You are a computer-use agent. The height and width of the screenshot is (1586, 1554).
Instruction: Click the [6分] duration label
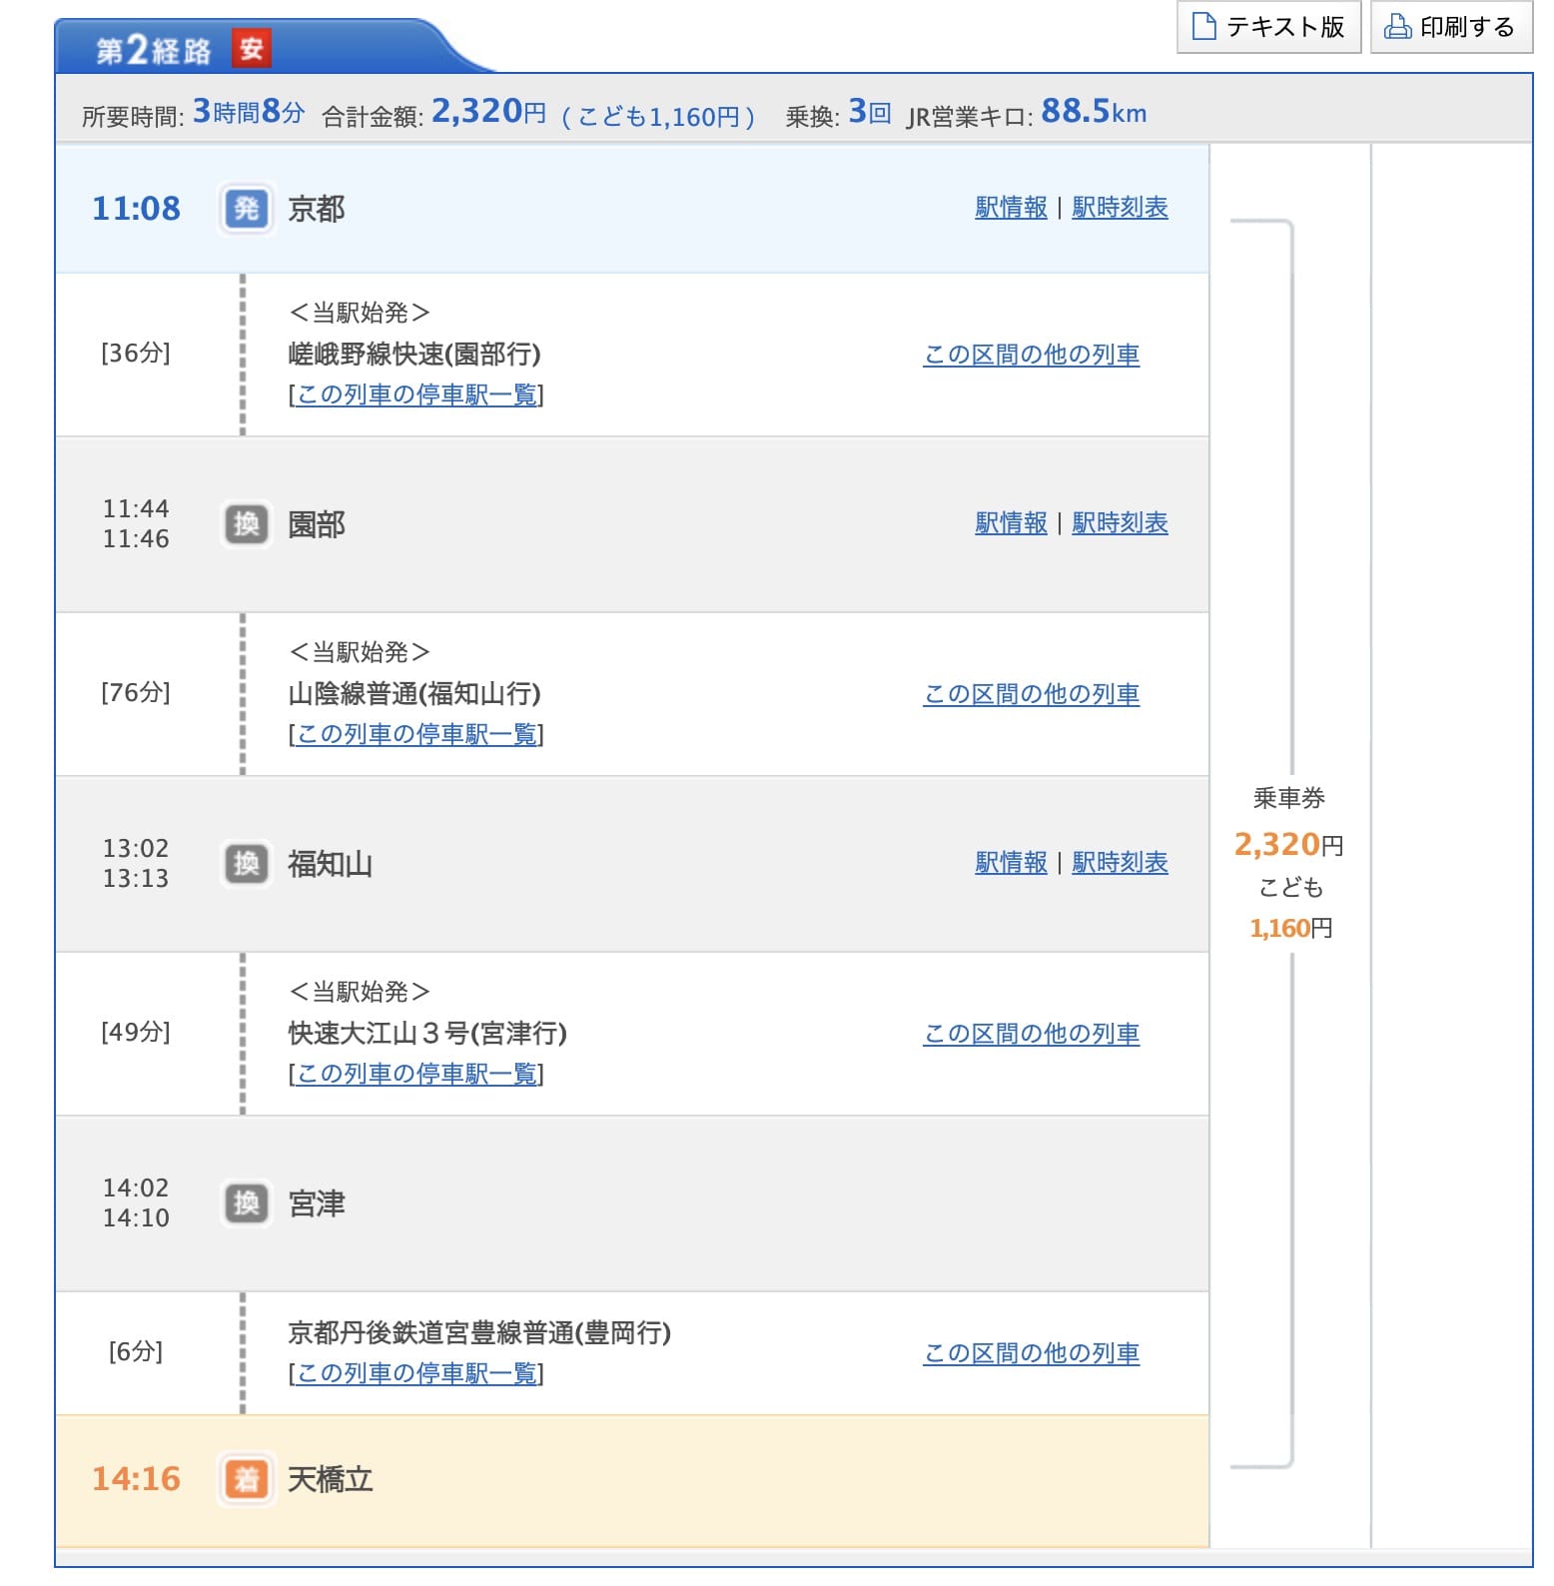tap(136, 1352)
